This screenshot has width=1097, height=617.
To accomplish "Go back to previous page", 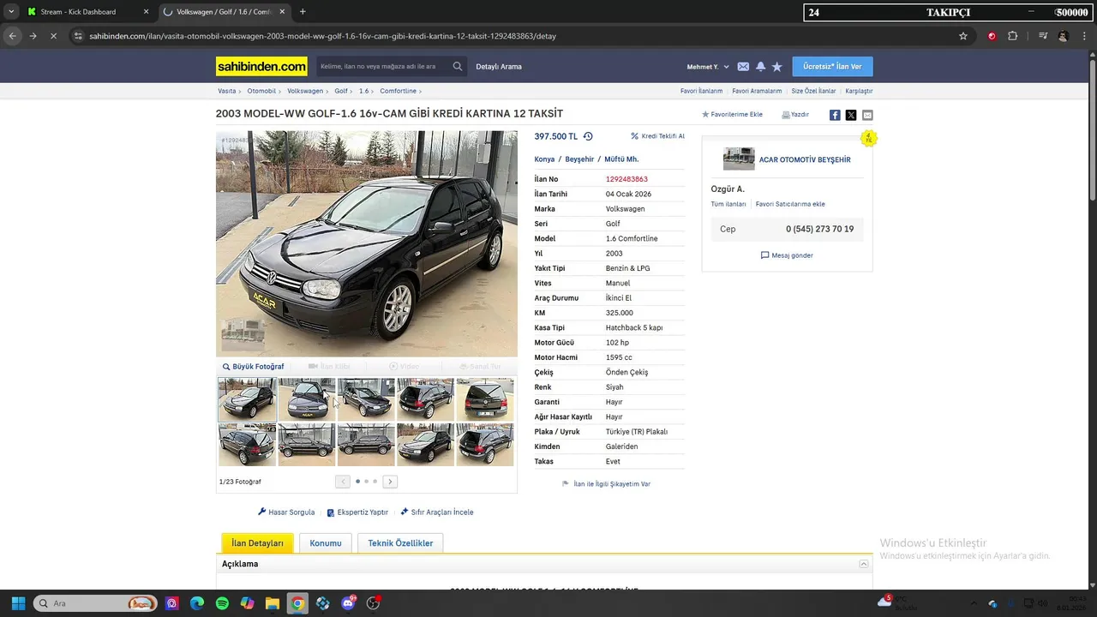I will point(12,36).
